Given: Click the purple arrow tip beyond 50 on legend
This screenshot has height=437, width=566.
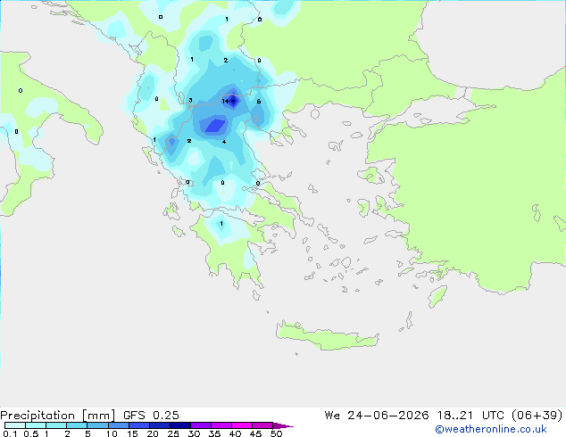Looking at the screenshot, I should coord(283,425).
